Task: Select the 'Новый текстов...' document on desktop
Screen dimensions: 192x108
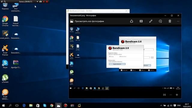Action: click(x=16, y=21)
